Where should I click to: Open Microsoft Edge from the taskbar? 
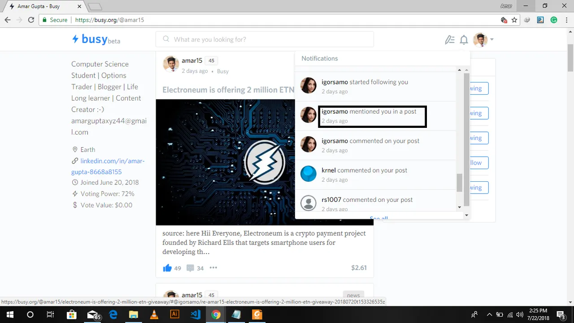pos(113,314)
